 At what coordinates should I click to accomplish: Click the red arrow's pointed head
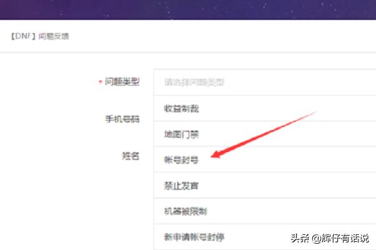(x=214, y=157)
